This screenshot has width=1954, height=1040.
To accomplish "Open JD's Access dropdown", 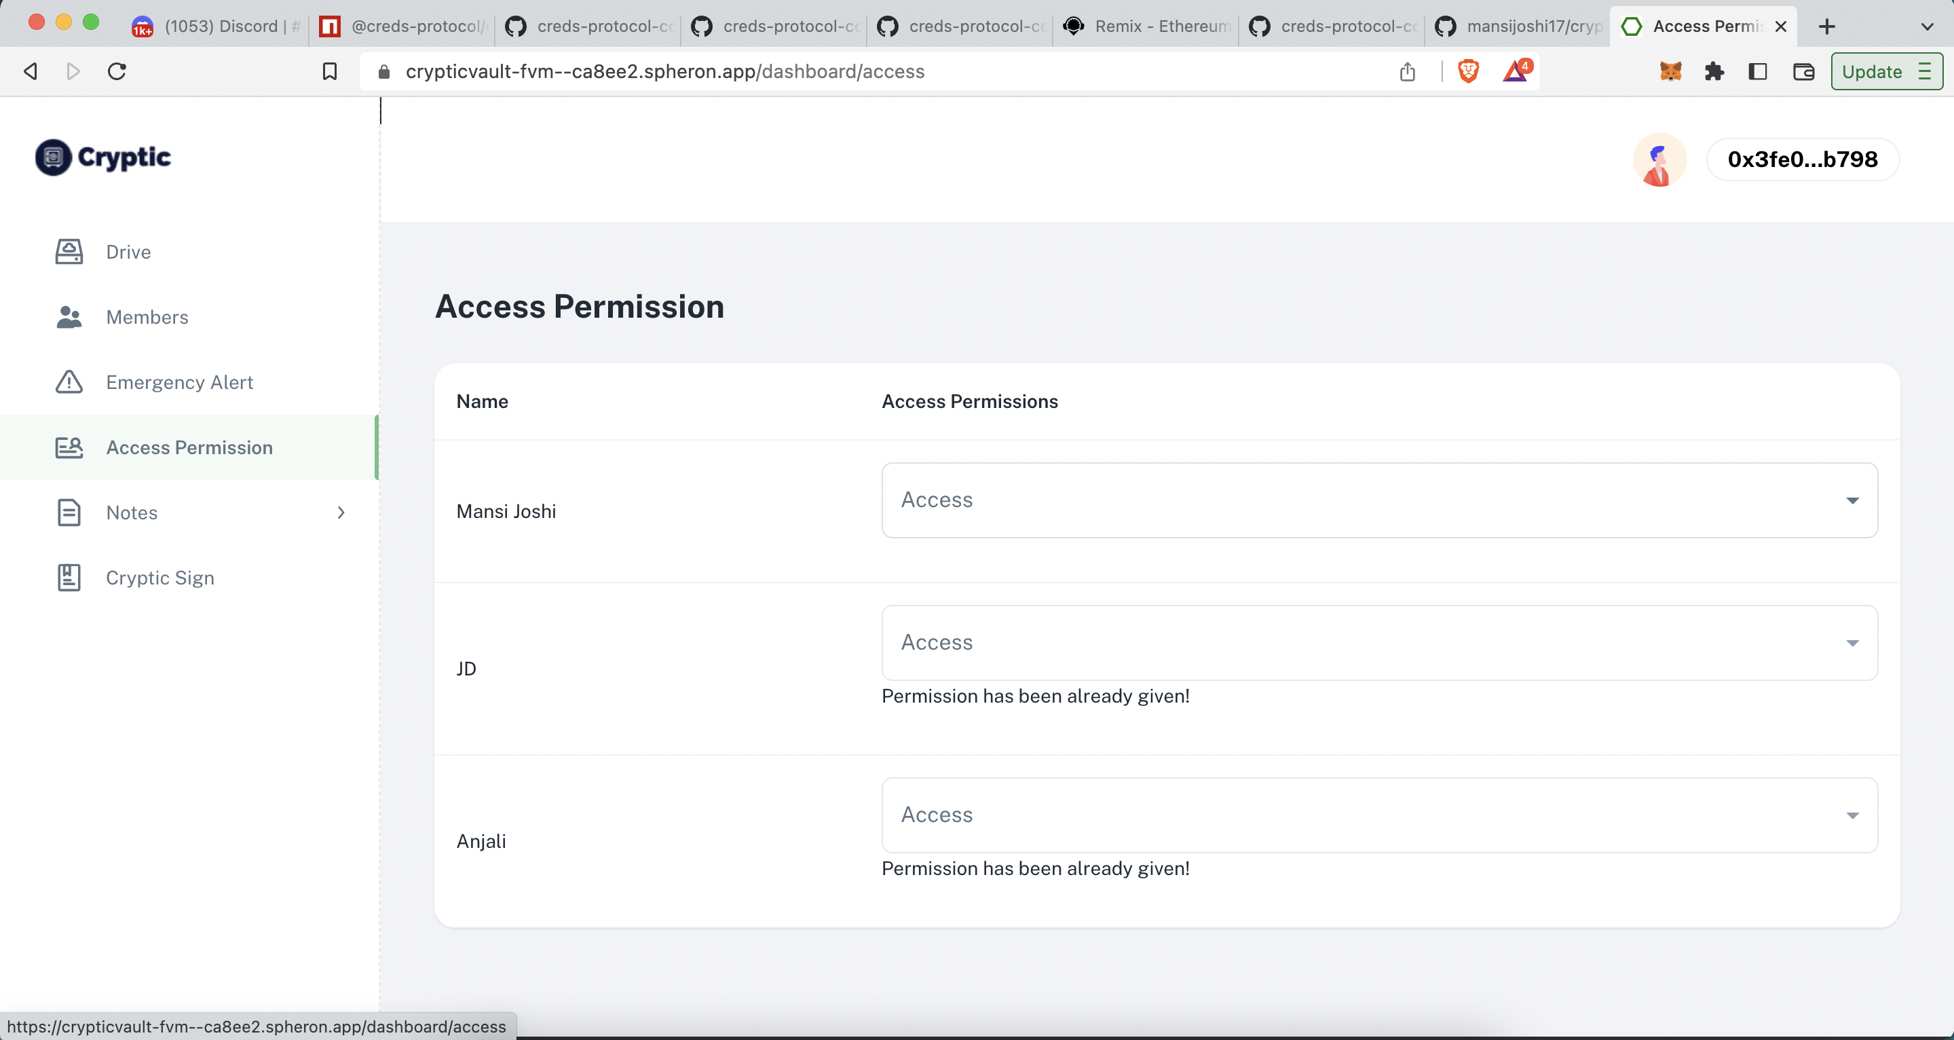I will click(x=1378, y=642).
